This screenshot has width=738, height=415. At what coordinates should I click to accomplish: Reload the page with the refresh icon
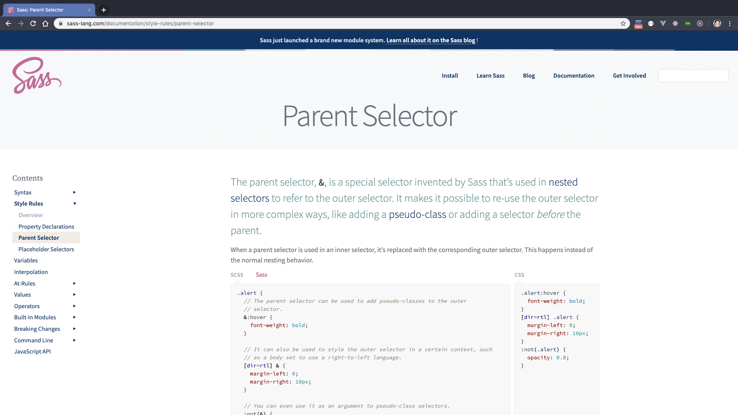(x=33, y=23)
